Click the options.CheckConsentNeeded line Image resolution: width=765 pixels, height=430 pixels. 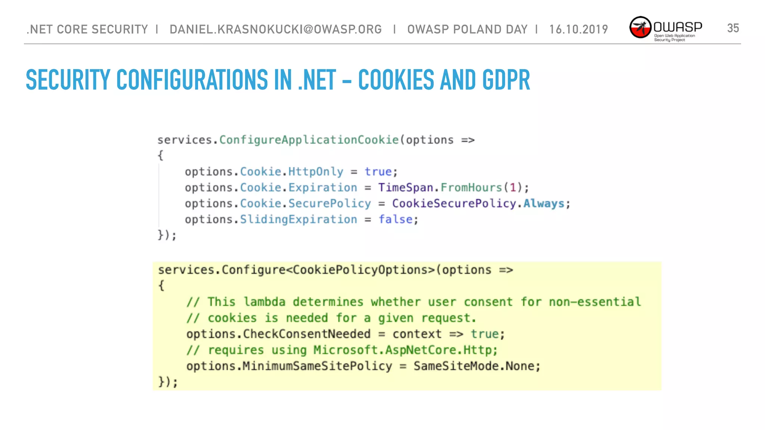(x=346, y=334)
